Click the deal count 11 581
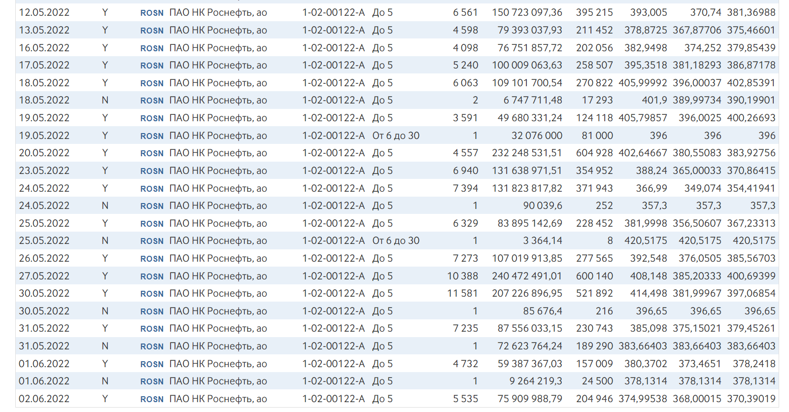The image size is (789, 412). (462, 293)
